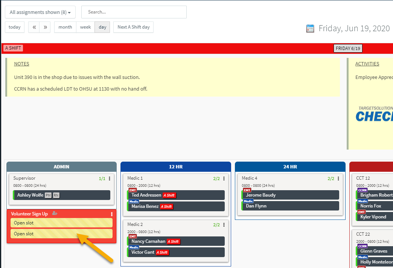The height and width of the screenshot is (268, 393).
Task: Click the ADMIN column header
Action: 61,167
